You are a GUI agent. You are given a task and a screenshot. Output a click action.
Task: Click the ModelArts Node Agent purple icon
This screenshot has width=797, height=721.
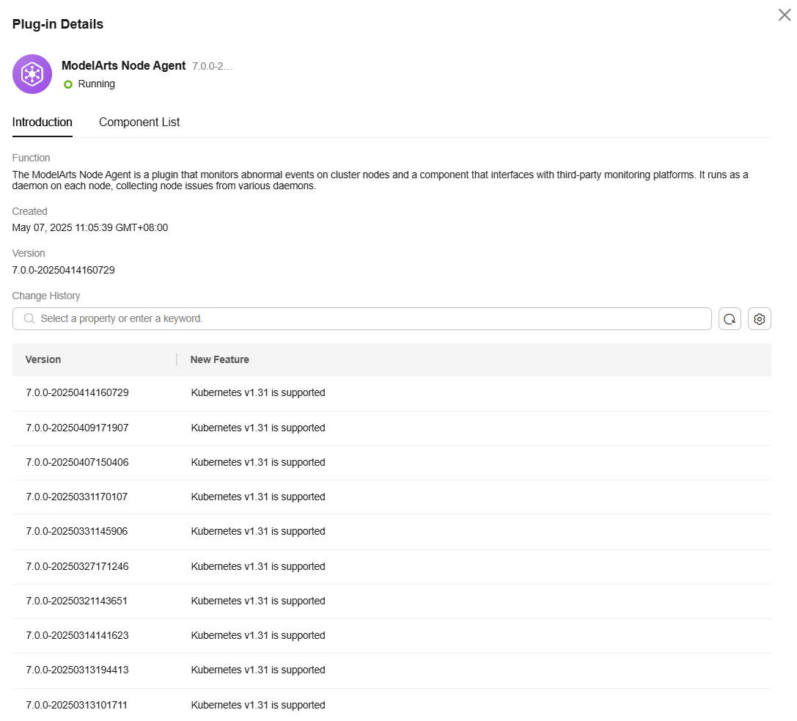[32, 74]
